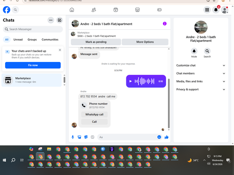Click the phone handset icon in card
234x175 pixels.
84,106
